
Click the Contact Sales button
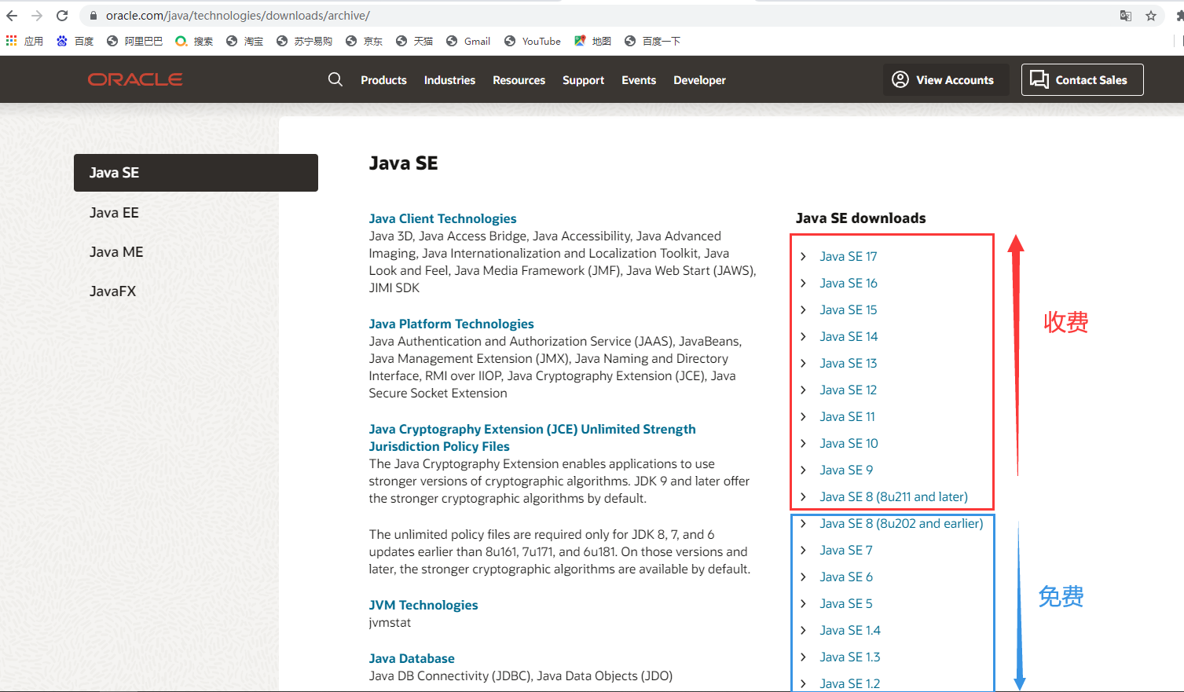(x=1083, y=79)
